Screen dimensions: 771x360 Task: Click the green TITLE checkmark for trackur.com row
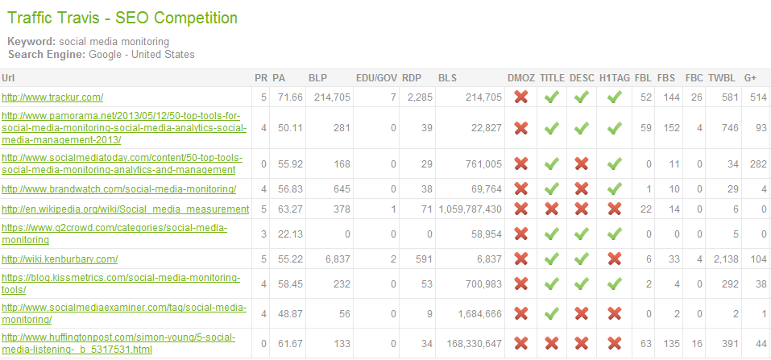[x=551, y=97]
